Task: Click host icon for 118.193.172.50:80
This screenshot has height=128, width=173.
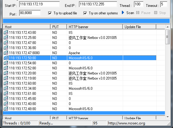Action: pyautogui.click(x=6, y=58)
